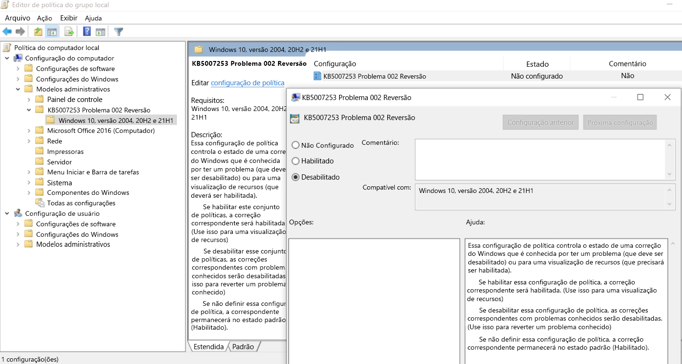Expand the Microsoft Office 2016 (Computador) node
682x364 pixels.
point(29,131)
